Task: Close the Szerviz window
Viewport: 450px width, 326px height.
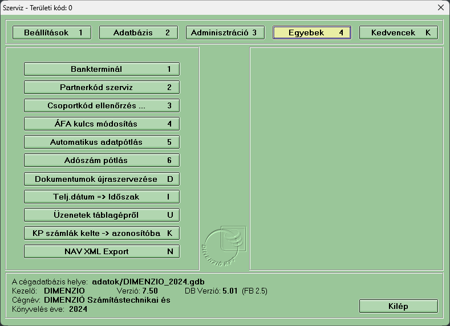Action: click(441, 7)
